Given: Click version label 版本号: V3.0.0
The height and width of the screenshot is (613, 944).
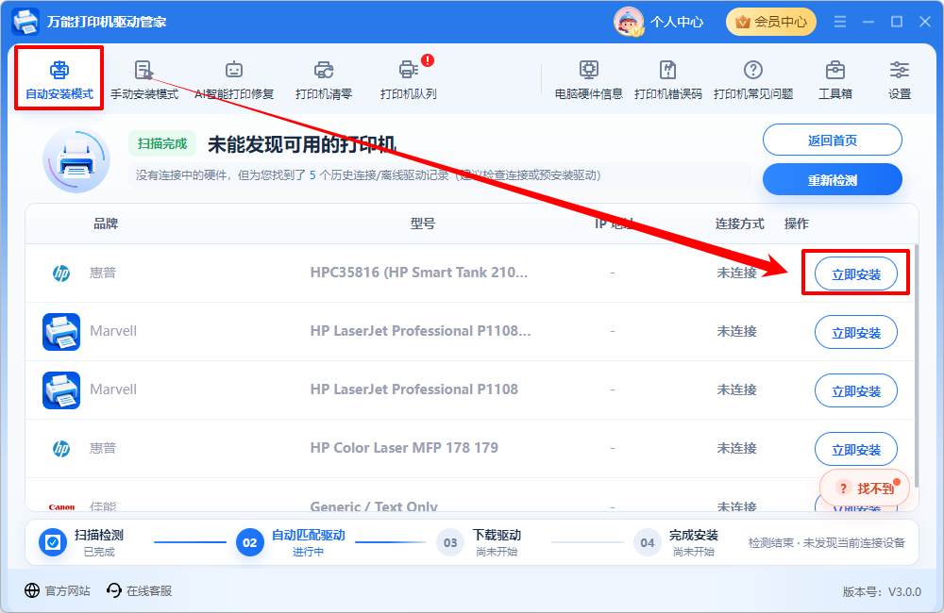Looking at the screenshot, I should click(882, 592).
